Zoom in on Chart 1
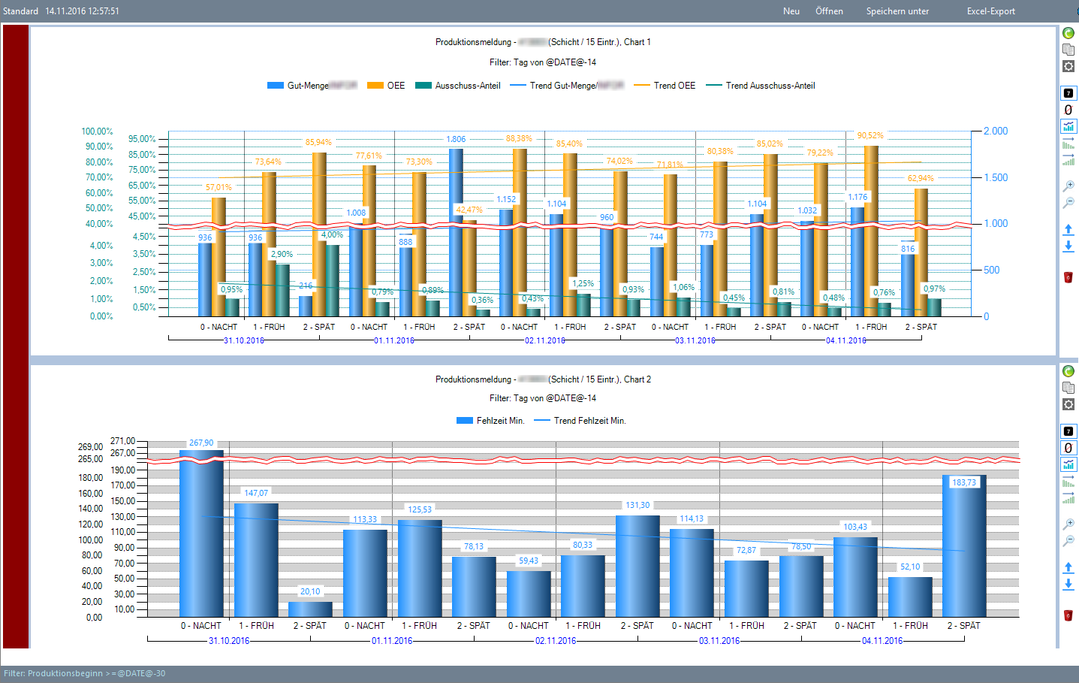The height and width of the screenshot is (683, 1079). point(1068,186)
